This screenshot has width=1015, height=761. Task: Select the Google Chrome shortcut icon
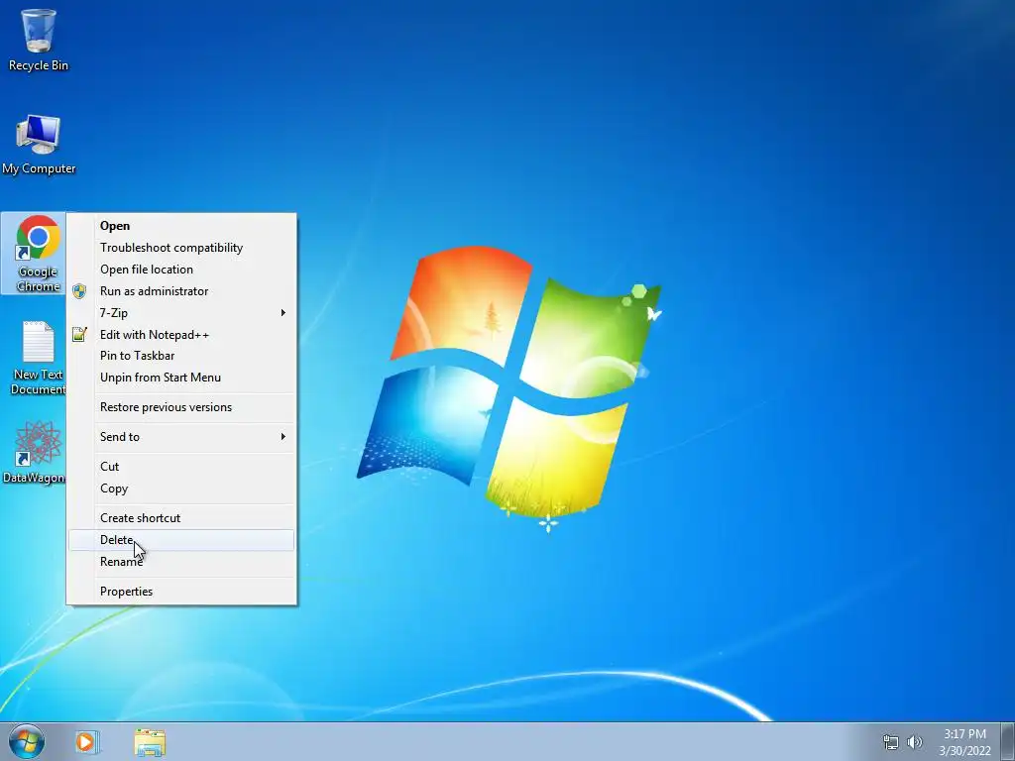(x=38, y=253)
